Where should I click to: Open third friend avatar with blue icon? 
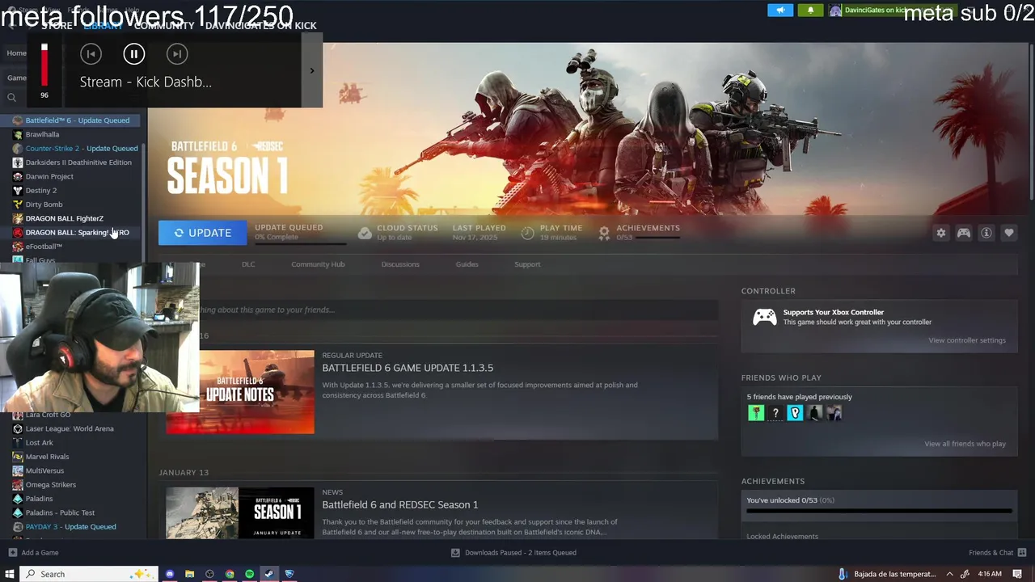(x=795, y=413)
